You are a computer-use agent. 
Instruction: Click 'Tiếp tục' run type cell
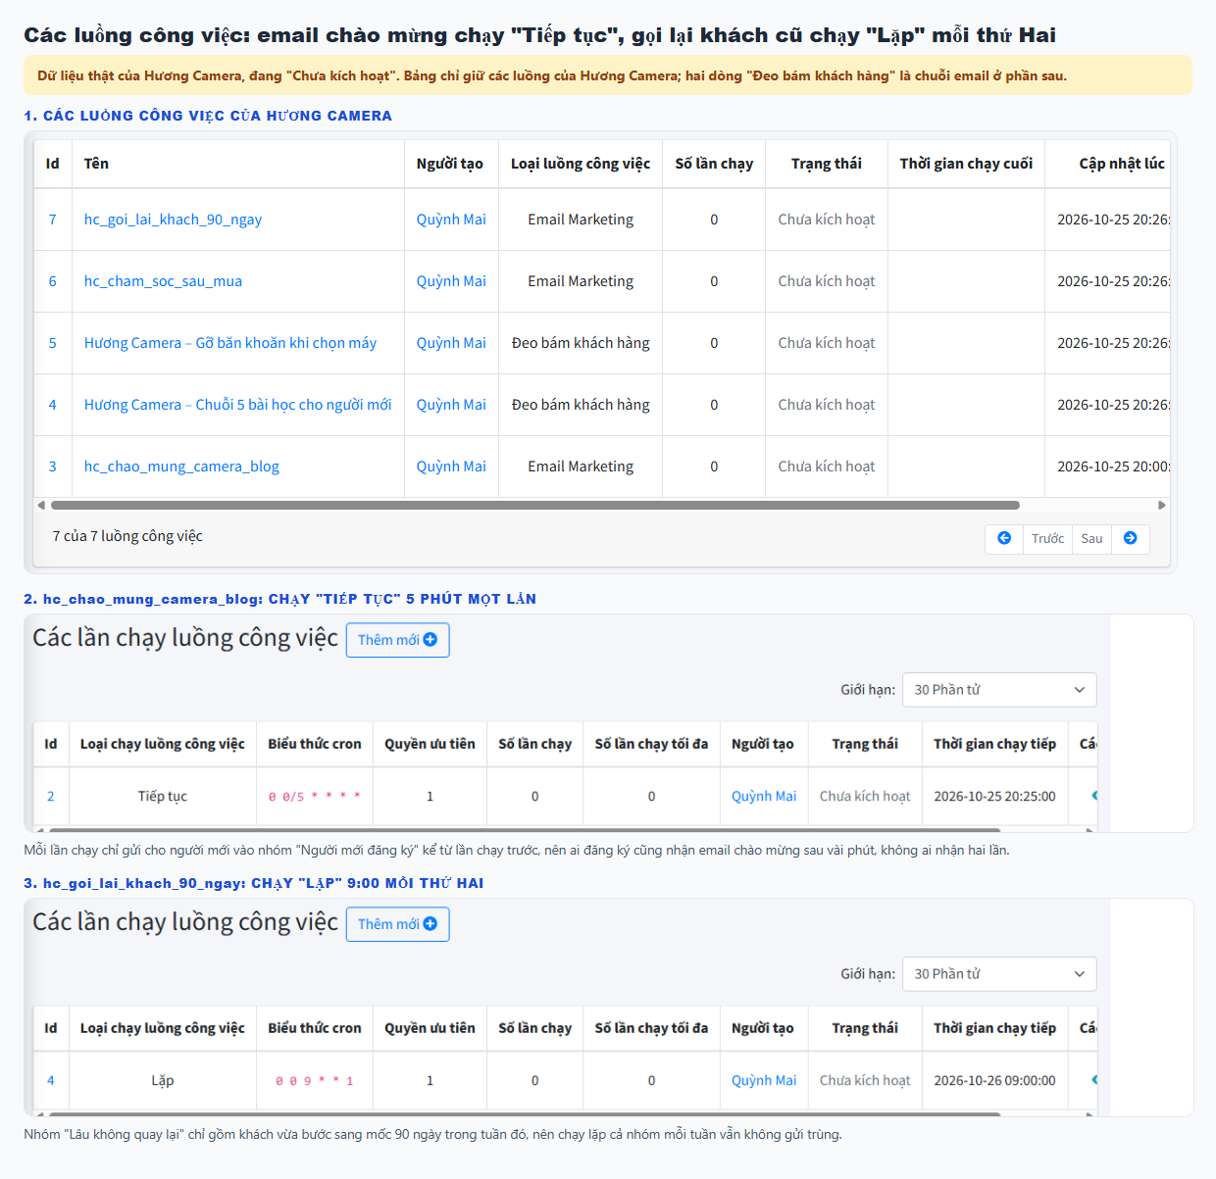pyautogui.click(x=163, y=797)
